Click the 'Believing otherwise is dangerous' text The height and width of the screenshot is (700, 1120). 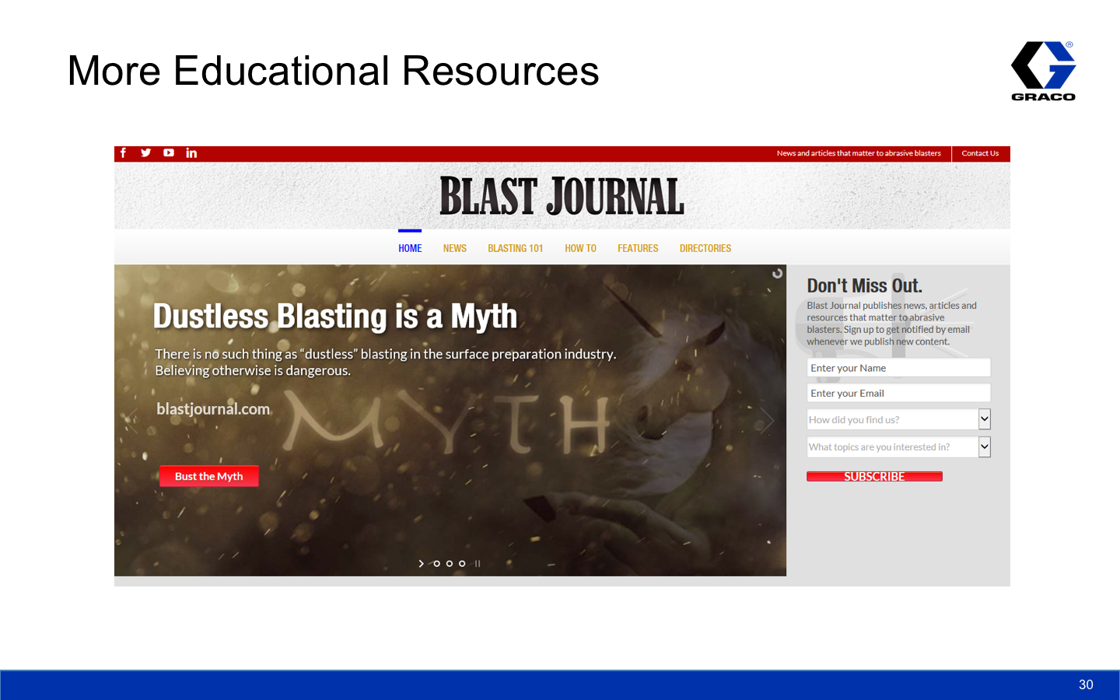click(x=253, y=371)
